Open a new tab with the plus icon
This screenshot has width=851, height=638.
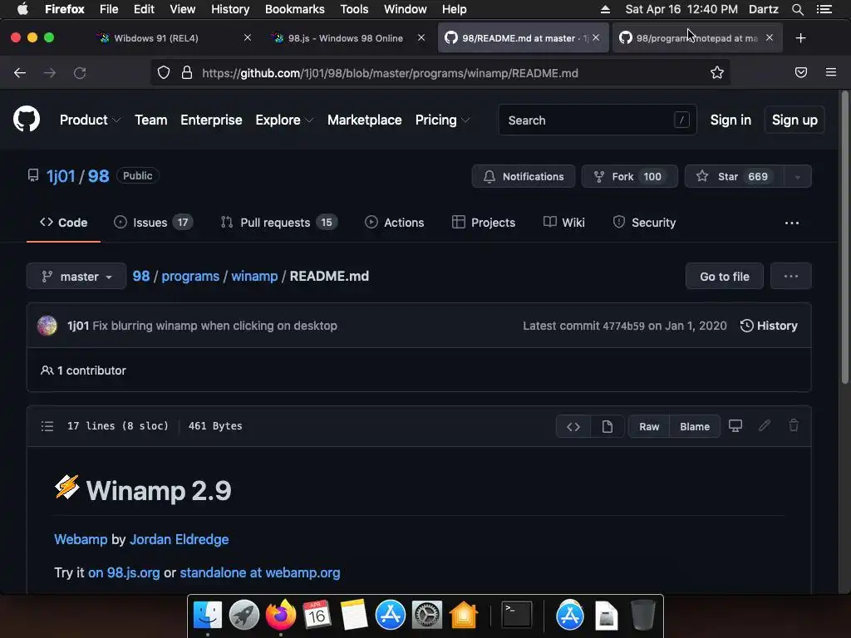tap(800, 38)
